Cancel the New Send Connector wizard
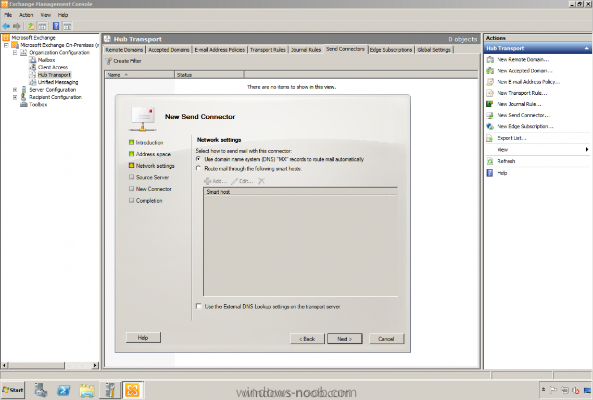Viewport: 593px width, 400px height. 386,339
